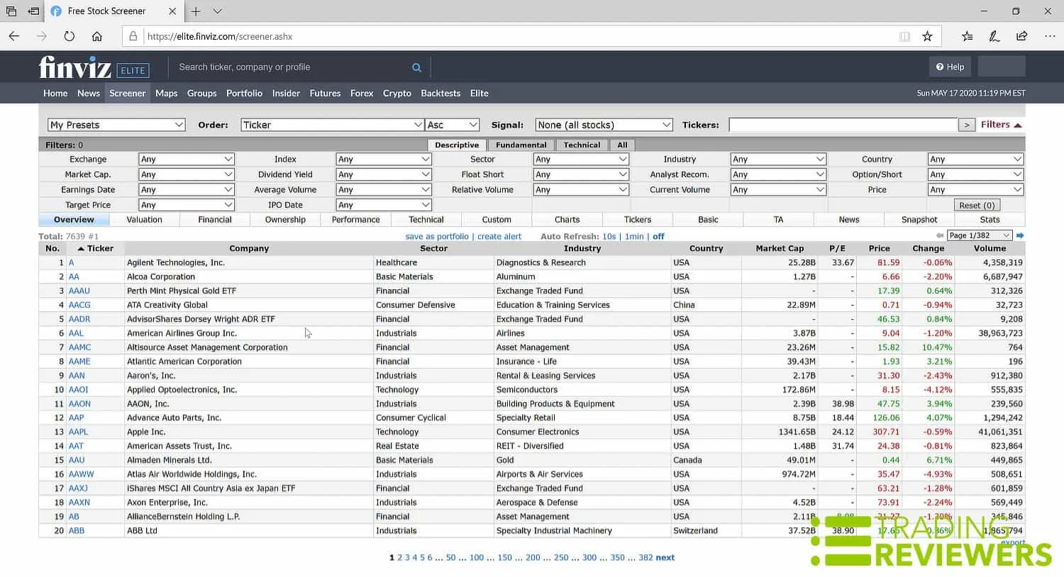Sort by Market Cap column header
This screenshot has height=577, width=1064.
pos(780,249)
